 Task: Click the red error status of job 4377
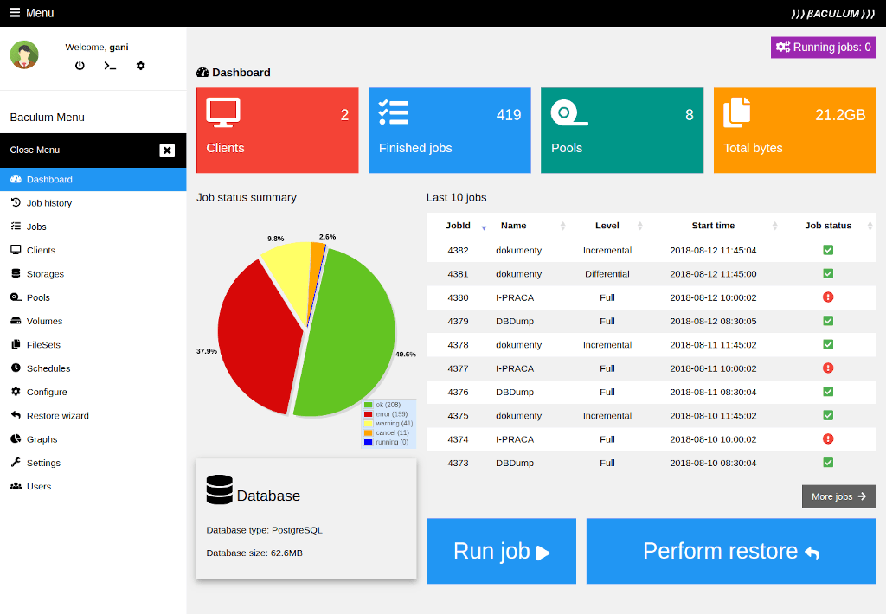pos(828,368)
